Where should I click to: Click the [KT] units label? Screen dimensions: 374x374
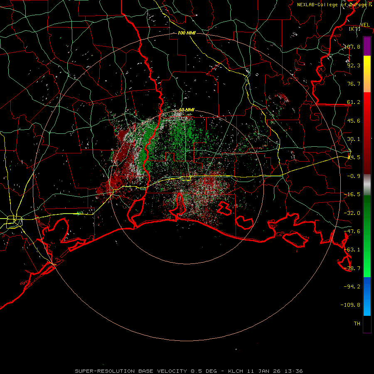click(355, 29)
